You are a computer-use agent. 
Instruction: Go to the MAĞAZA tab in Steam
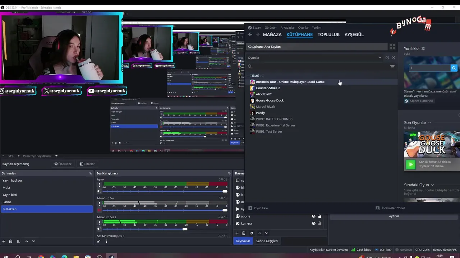coord(272,35)
